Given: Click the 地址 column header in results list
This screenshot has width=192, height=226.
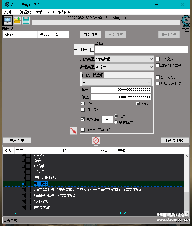Looking at the screenshot, I should point(20,35).
